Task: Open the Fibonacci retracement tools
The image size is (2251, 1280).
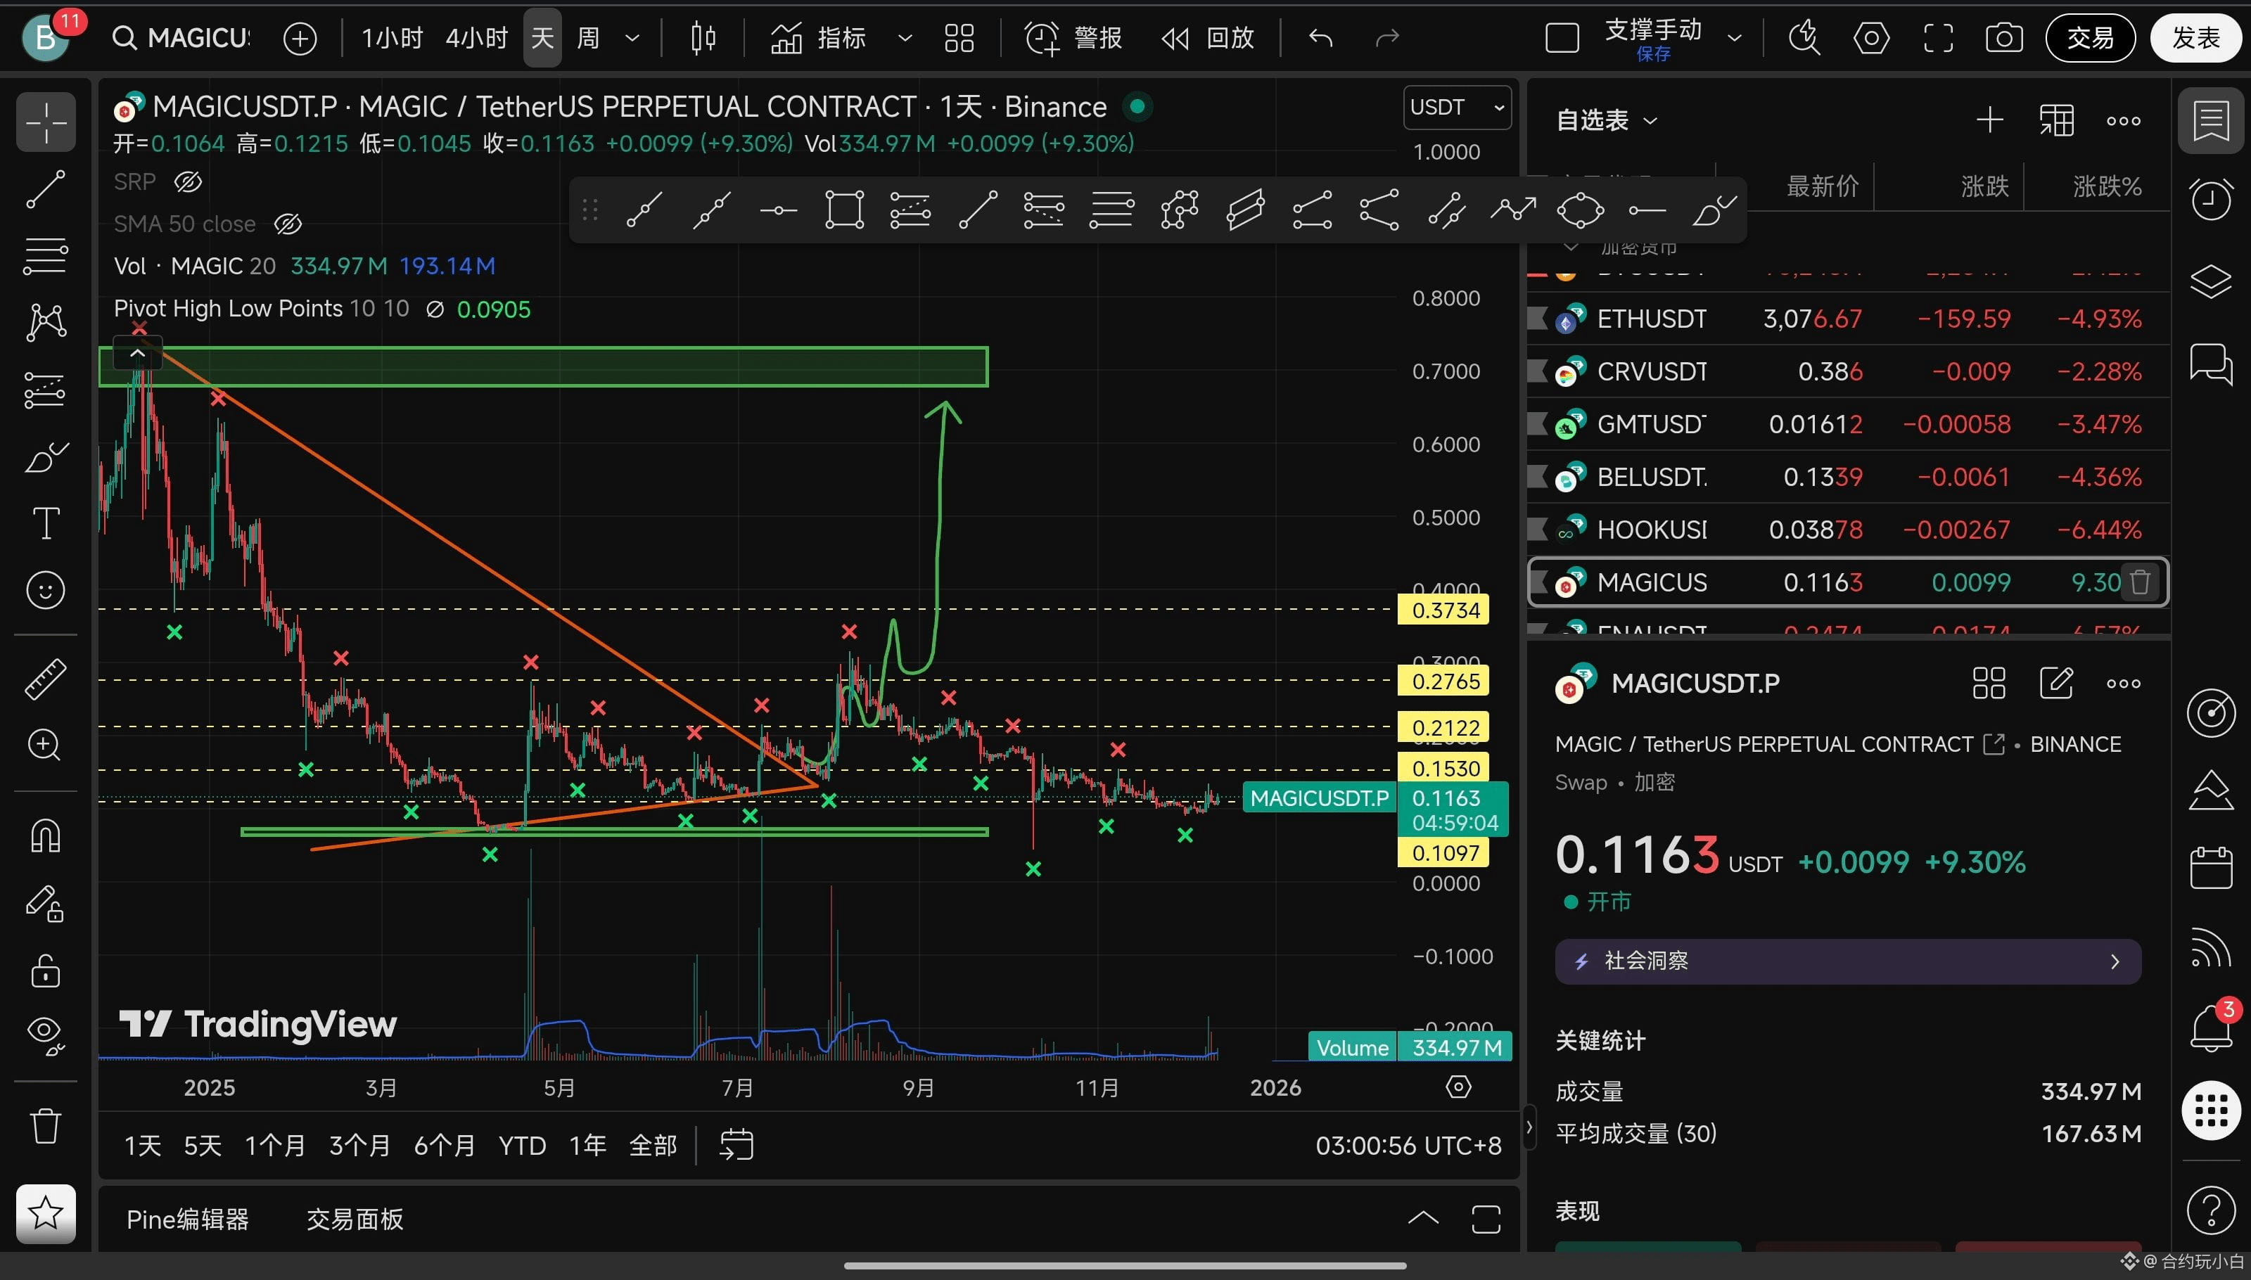Action: coord(46,256)
